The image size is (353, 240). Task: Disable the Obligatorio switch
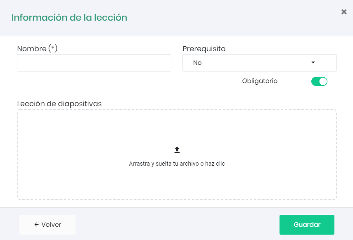319,81
